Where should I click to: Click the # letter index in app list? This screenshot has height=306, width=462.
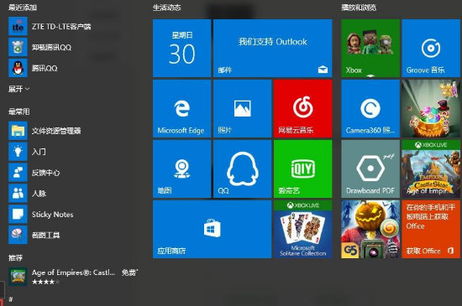(11, 299)
